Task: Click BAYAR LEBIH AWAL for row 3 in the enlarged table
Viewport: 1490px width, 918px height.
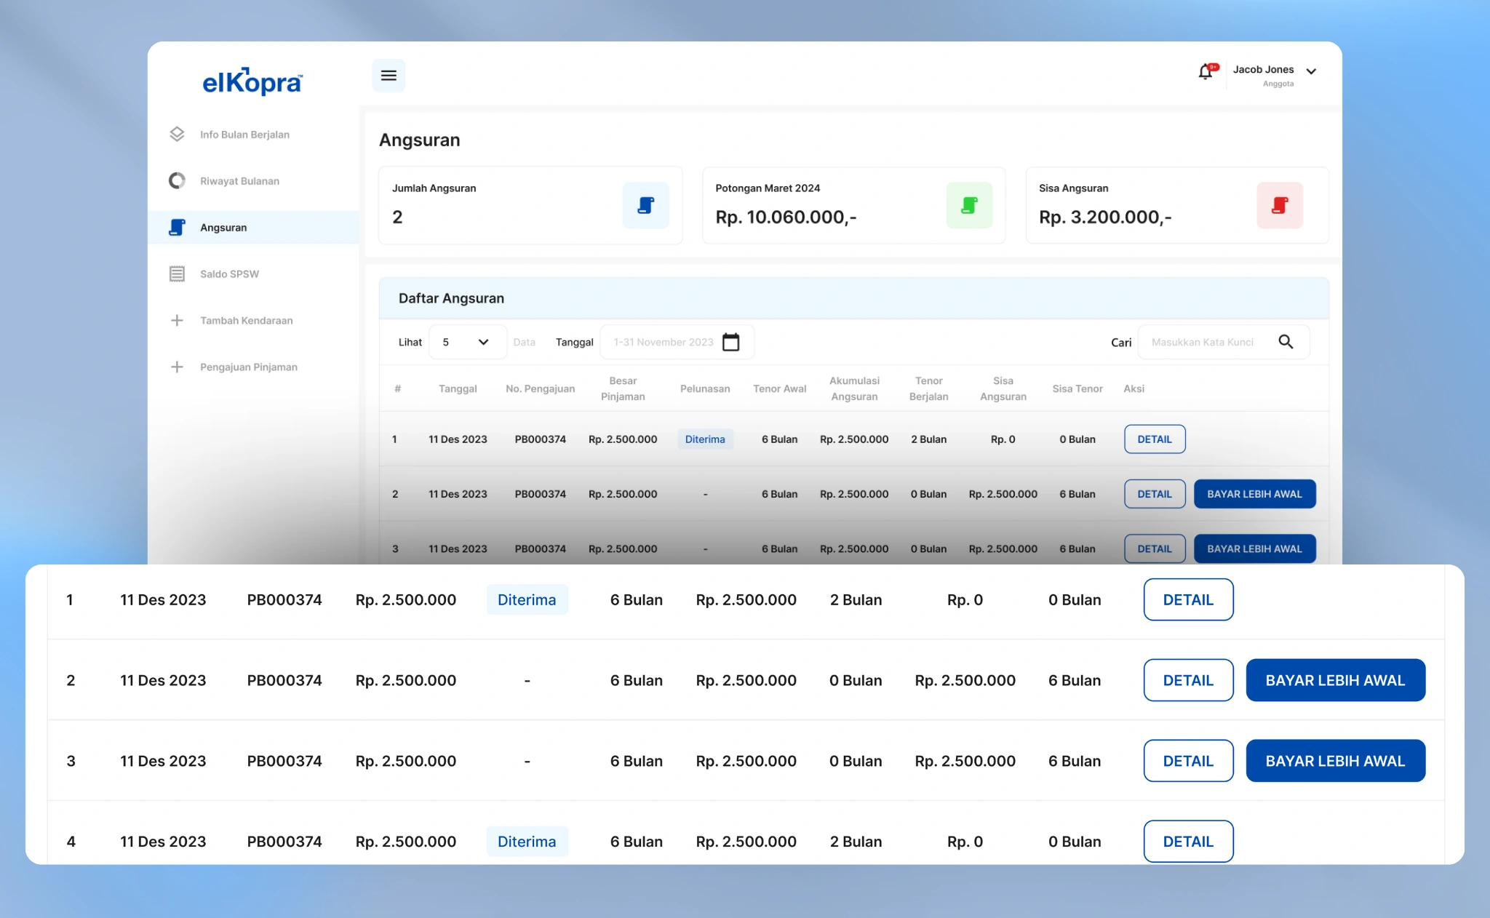Action: point(1335,762)
